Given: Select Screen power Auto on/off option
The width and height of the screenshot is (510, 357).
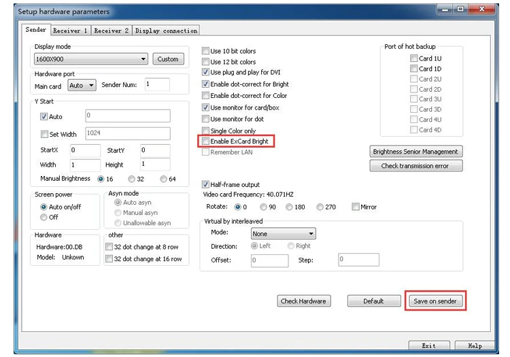Looking at the screenshot, I should [44, 207].
